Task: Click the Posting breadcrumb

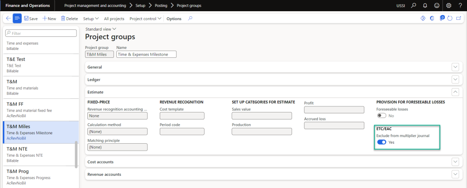Action: (161, 5)
